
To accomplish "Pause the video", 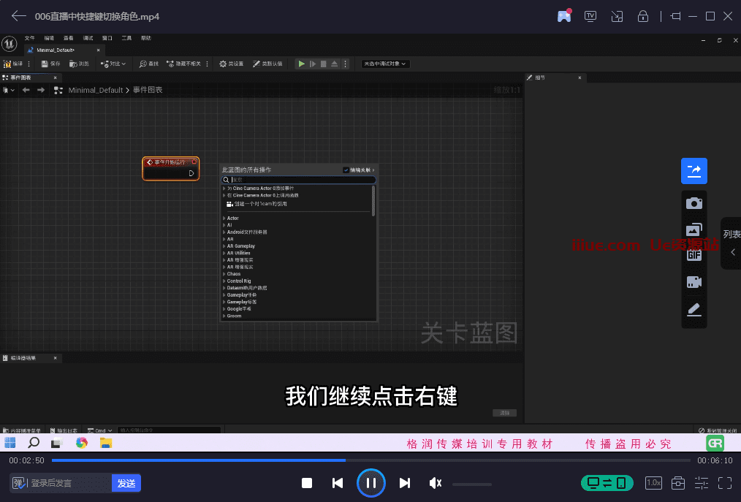I will (x=370, y=483).
